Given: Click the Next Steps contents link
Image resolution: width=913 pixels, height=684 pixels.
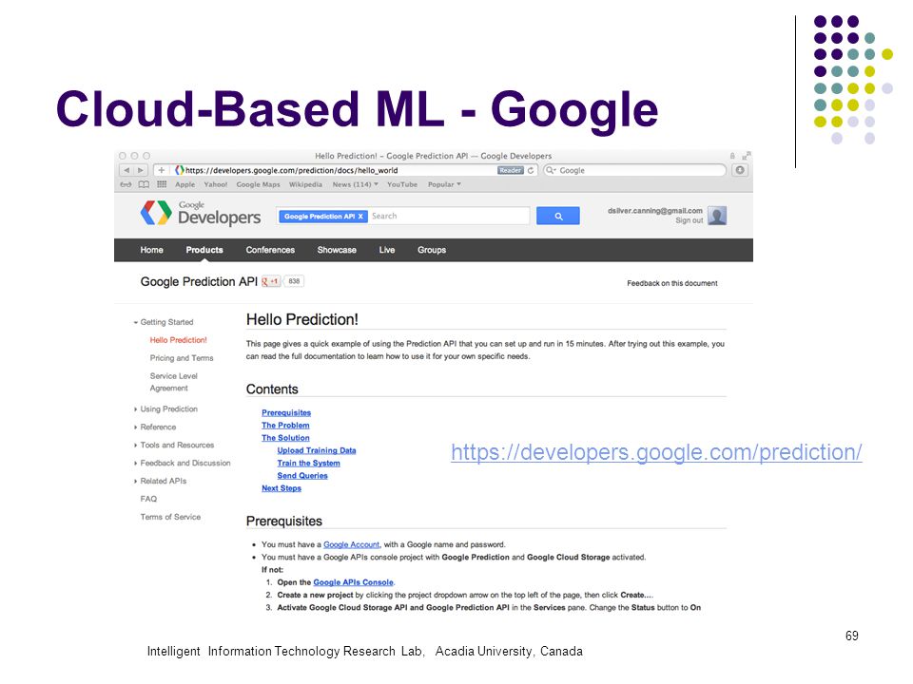Looking at the screenshot, I should pyautogui.click(x=282, y=488).
